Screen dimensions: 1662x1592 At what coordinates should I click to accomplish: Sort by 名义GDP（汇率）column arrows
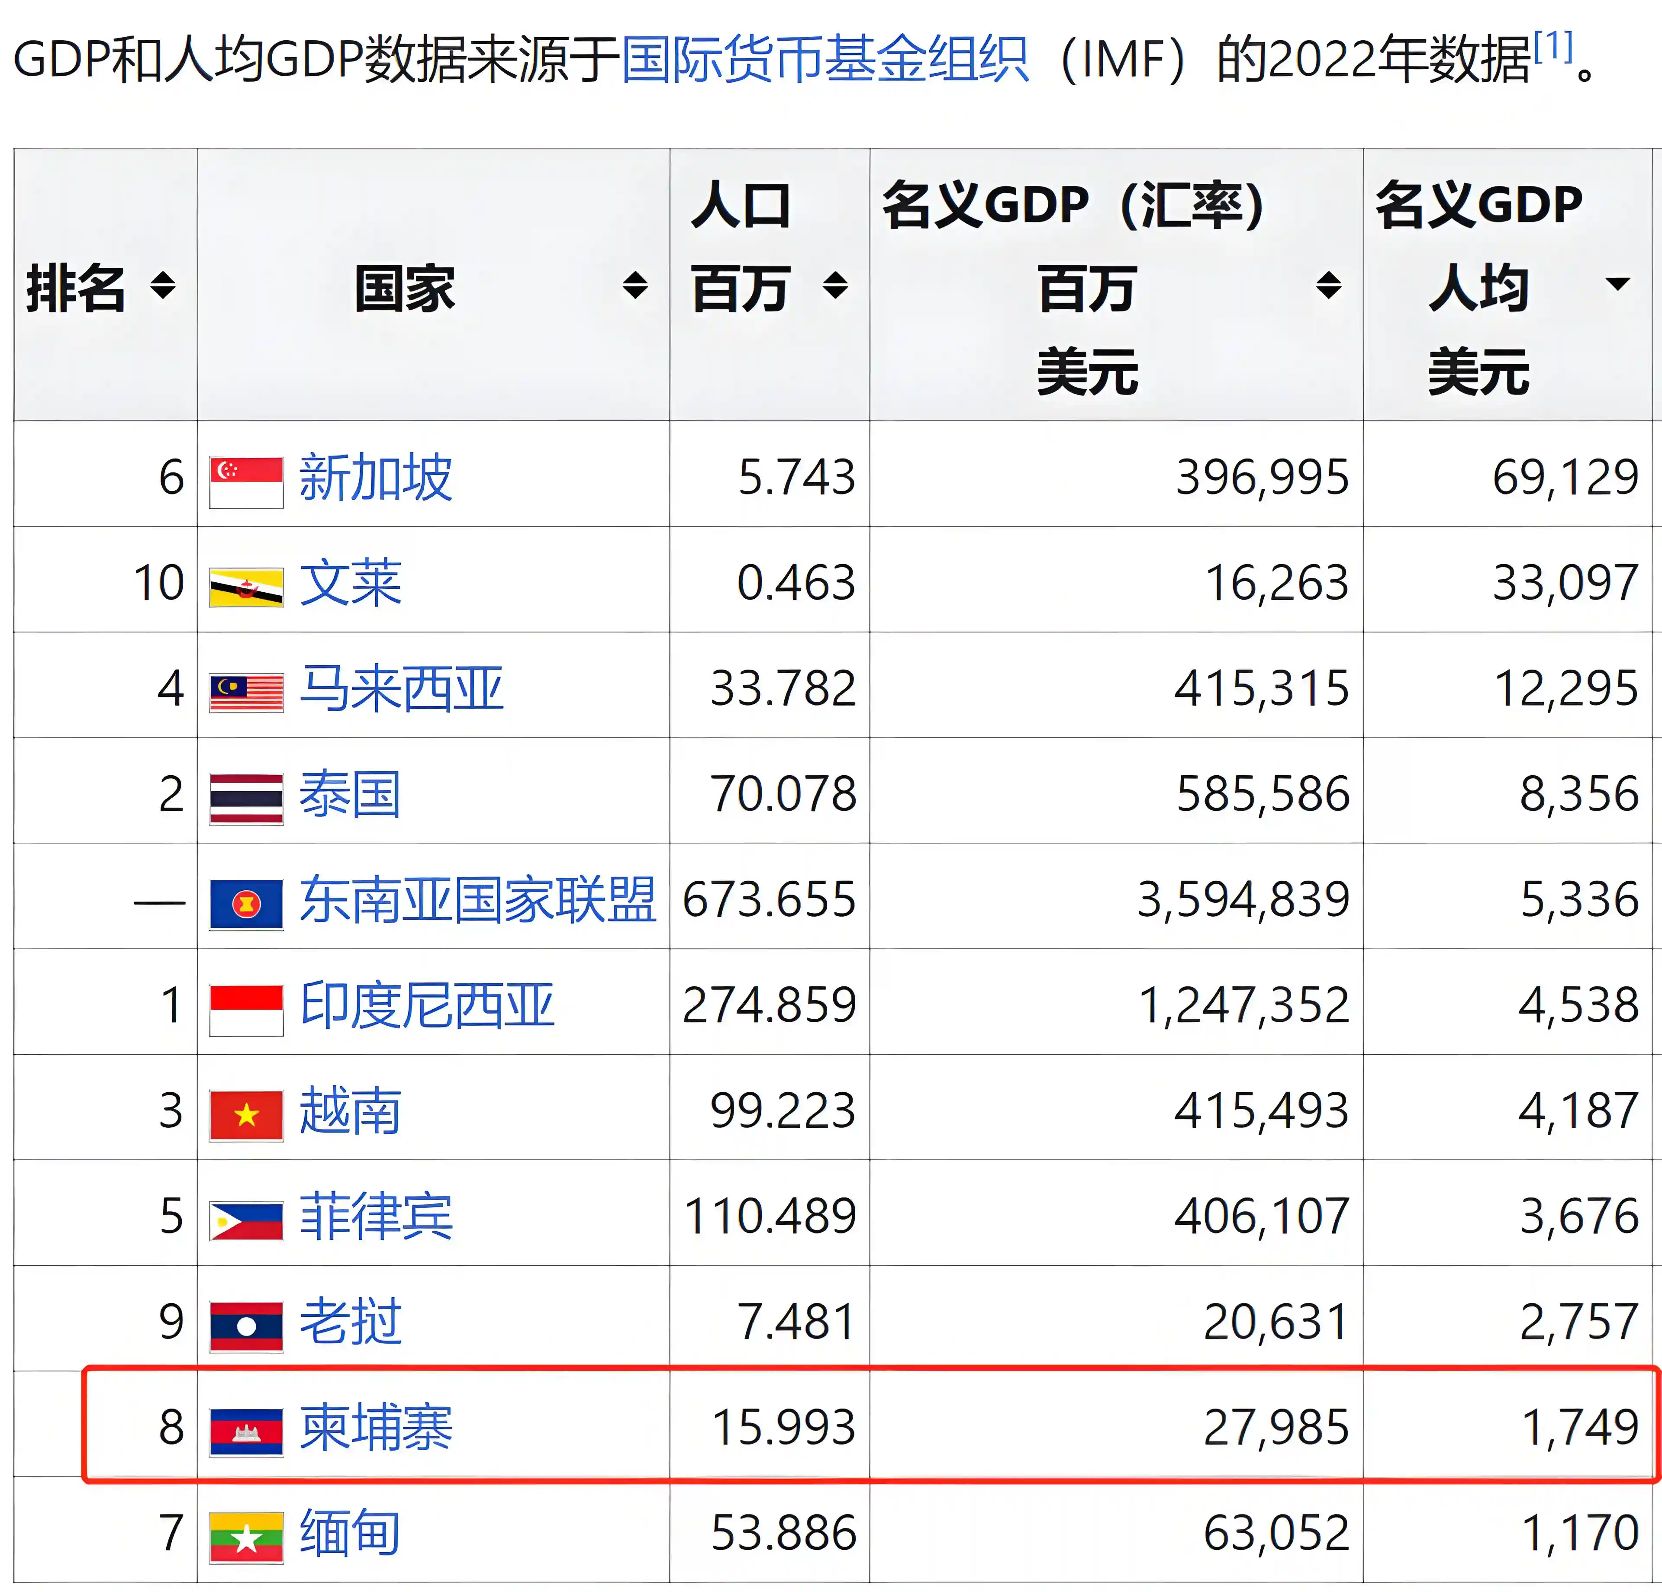click(1328, 285)
